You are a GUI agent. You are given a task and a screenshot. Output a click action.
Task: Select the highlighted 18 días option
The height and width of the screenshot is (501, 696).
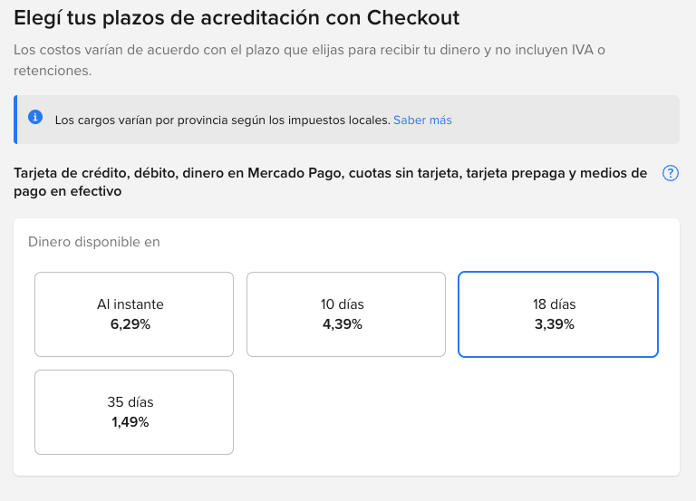(x=558, y=314)
